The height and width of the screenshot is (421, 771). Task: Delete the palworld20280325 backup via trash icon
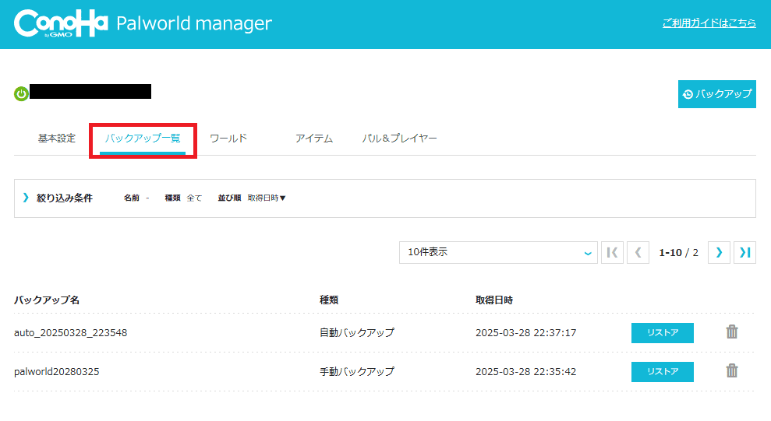tap(732, 371)
